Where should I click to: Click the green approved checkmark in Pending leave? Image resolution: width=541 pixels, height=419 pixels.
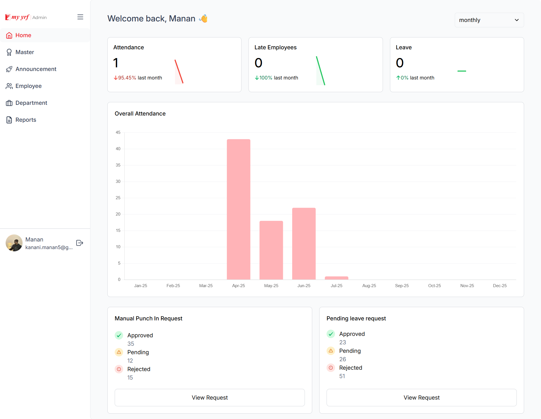pyautogui.click(x=331, y=334)
